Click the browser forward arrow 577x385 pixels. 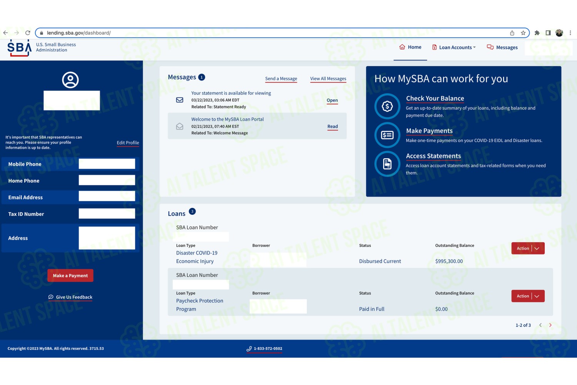tap(17, 33)
